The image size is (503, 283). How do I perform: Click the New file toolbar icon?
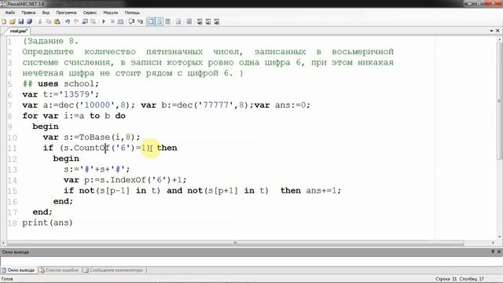[4, 21]
